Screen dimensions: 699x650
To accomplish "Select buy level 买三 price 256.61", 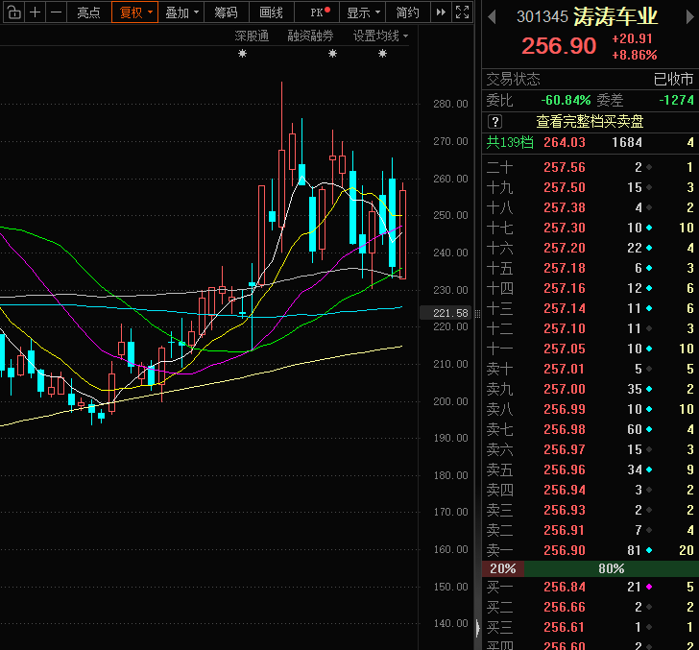I will [x=565, y=627].
